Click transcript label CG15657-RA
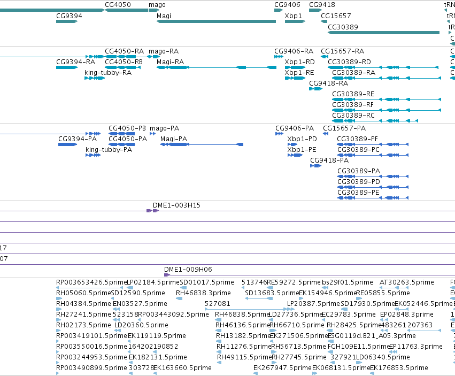The image size is (455, 376). (x=342, y=51)
